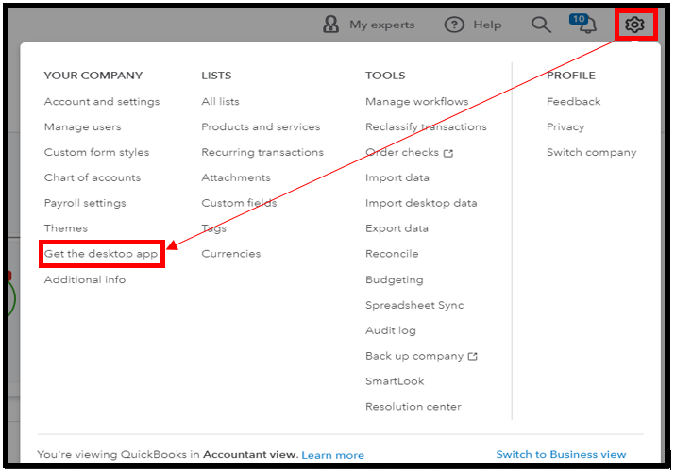Click the Learn more link
The width and height of the screenshot is (675, 471).
332,455
